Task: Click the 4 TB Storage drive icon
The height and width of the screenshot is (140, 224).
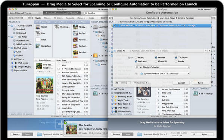Action: coord(96,56)
